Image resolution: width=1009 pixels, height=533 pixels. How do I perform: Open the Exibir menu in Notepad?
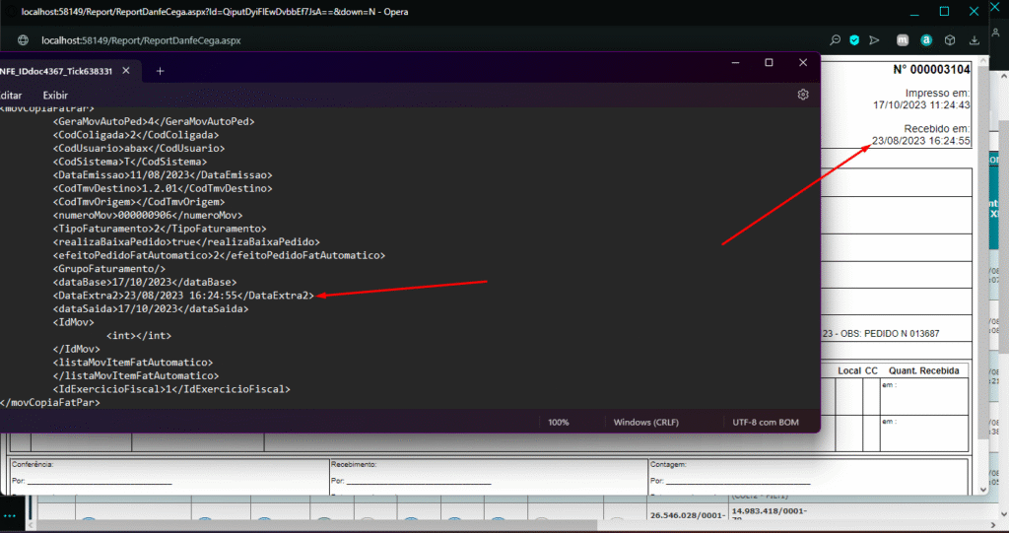55,95
